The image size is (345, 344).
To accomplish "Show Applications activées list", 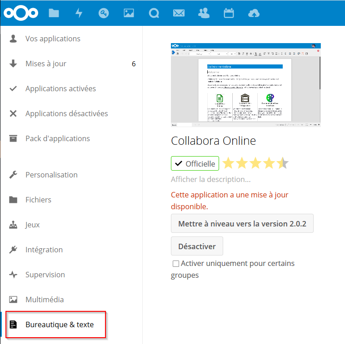I will (71, 88).
